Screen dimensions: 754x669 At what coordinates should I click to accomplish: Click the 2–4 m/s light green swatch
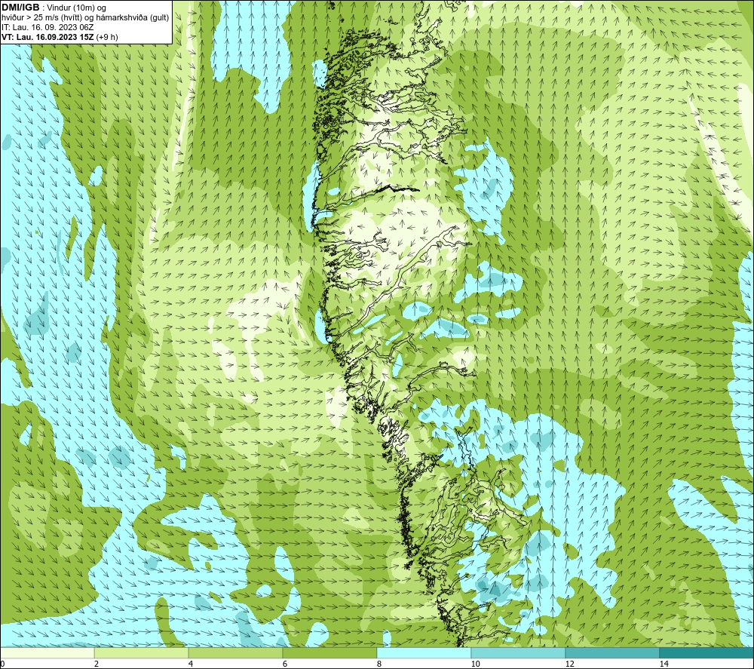point(142,652)
